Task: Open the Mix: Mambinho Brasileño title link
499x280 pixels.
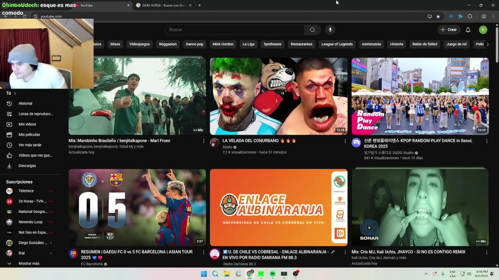Action: pos(119,141)
